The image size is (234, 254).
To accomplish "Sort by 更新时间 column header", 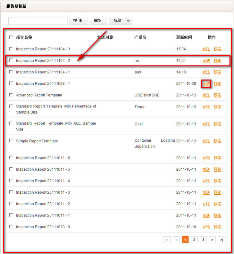I will [x=184, y=37].
